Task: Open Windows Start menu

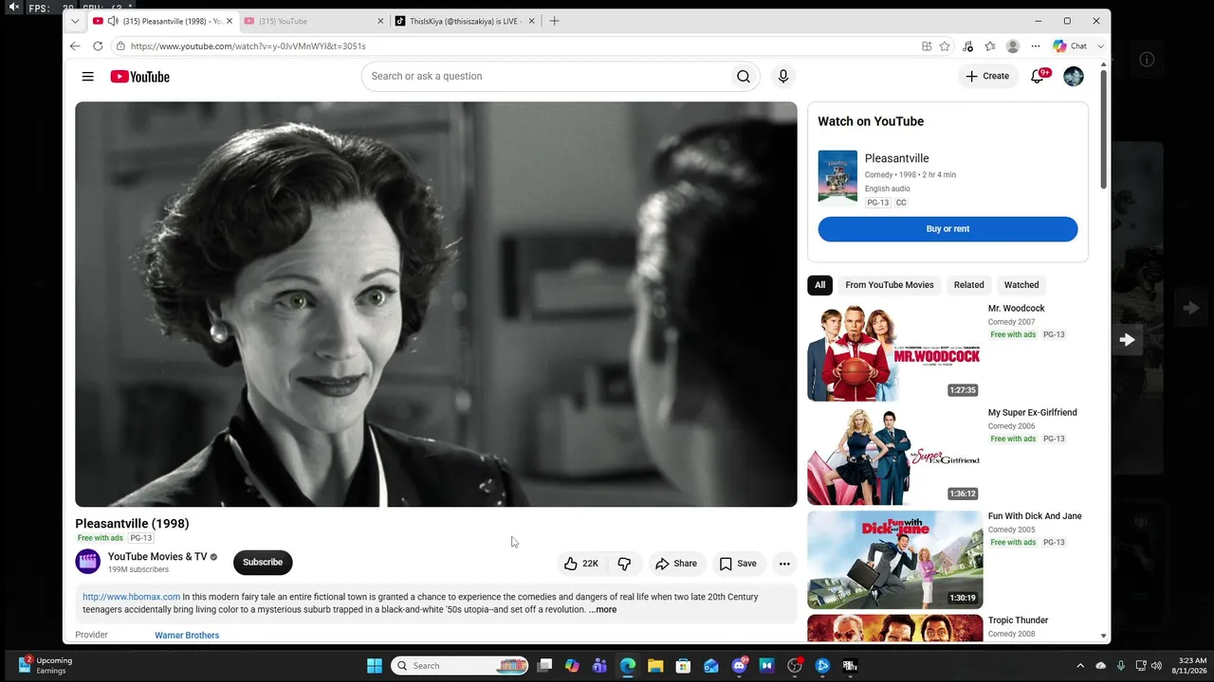Action: [375, 666]
